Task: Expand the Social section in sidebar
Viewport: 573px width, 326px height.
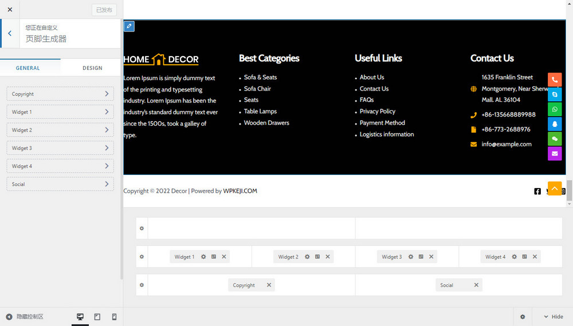Action: [60, 184]
